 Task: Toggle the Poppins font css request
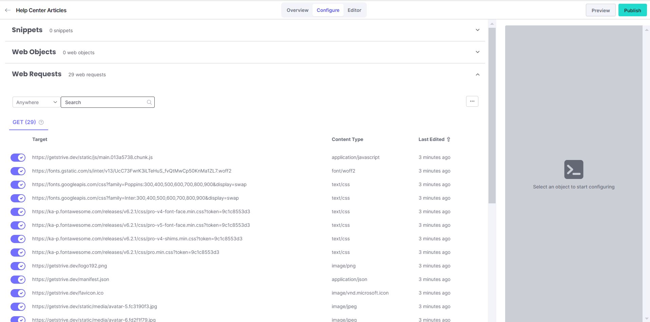(x=18, y=185)
